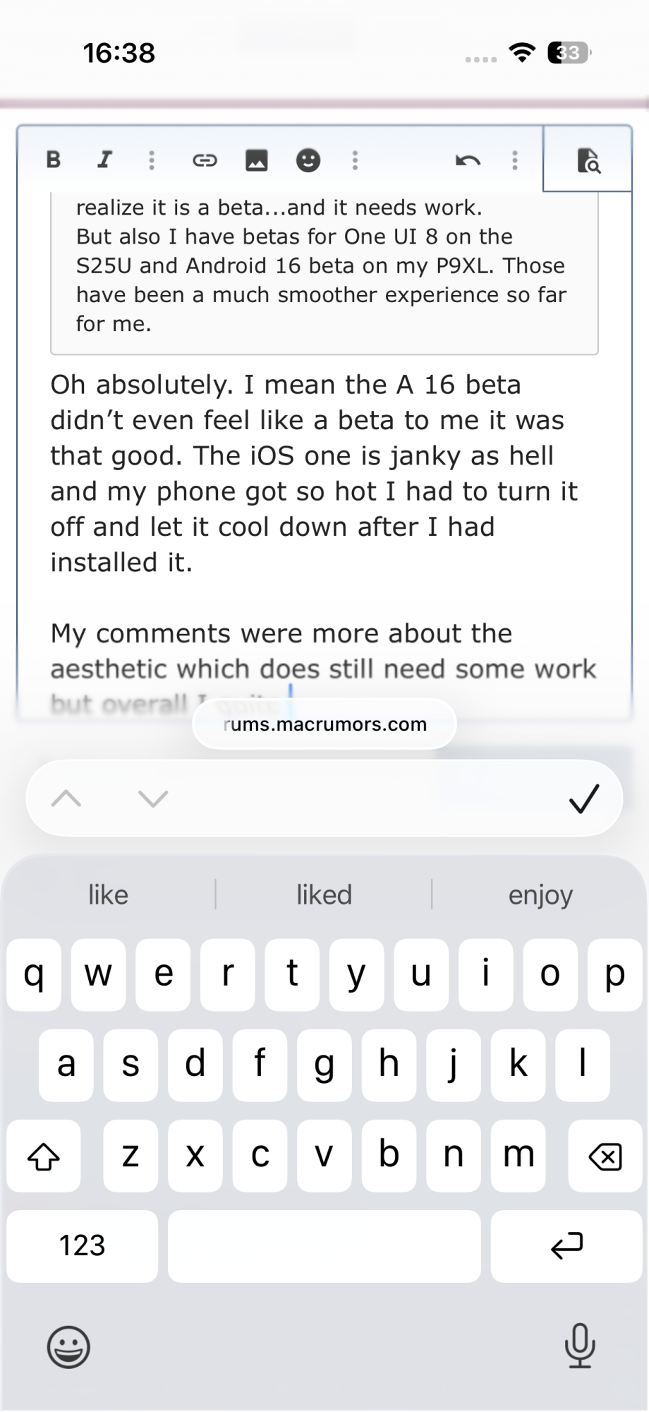Toggle italic text formatting
This screenshot has width=649, height=1412.
pyautogui.click(x=104, y=160)
